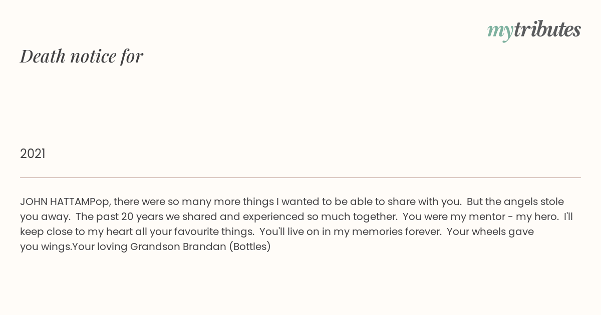601x315 pixels.
Task: Click the horizontal divider line
Action: 300,177
